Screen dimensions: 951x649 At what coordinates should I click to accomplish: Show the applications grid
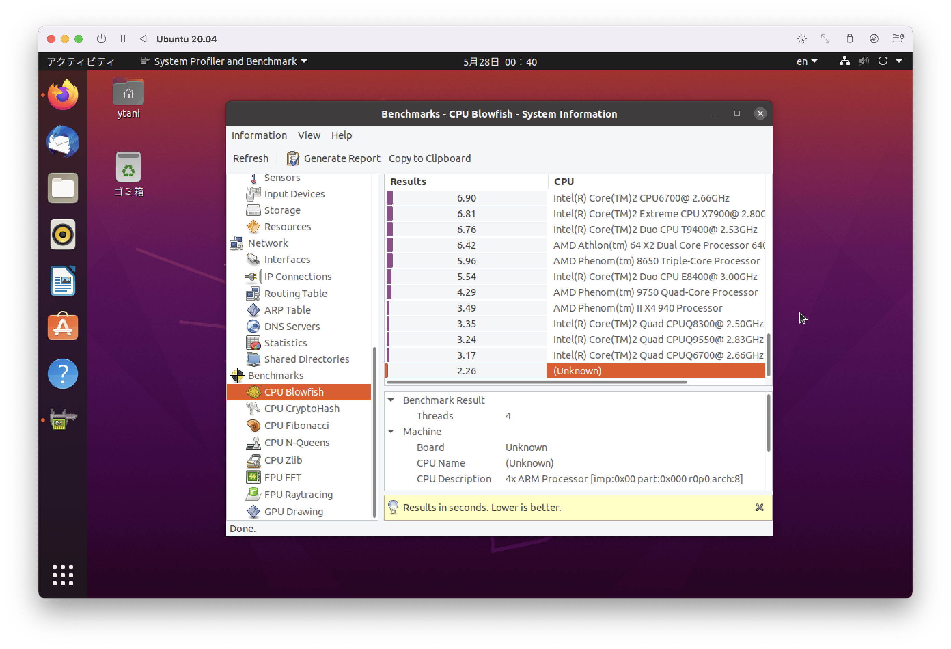point(63,575)
